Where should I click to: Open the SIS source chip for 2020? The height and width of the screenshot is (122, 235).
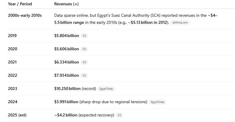click(x=84, y=49)
